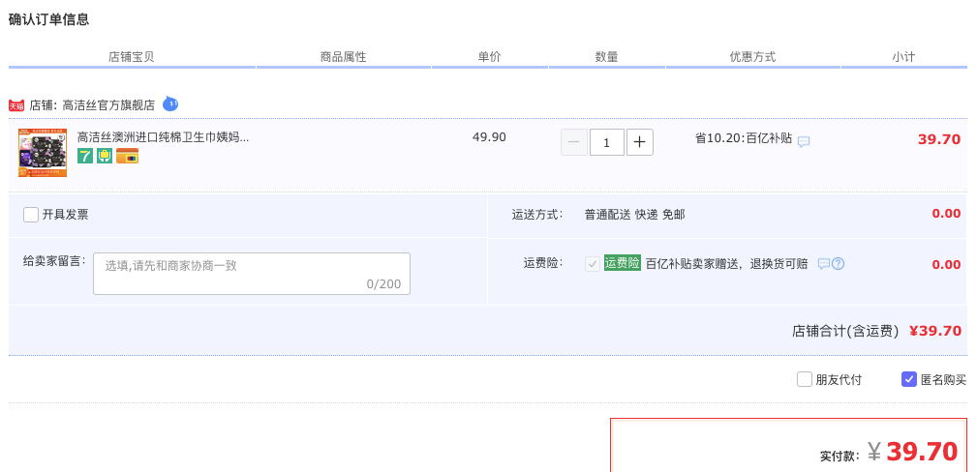The width and height of the screenshot is (977, 472).
Task: Click the 0/200 character counter
Action: 383,284
